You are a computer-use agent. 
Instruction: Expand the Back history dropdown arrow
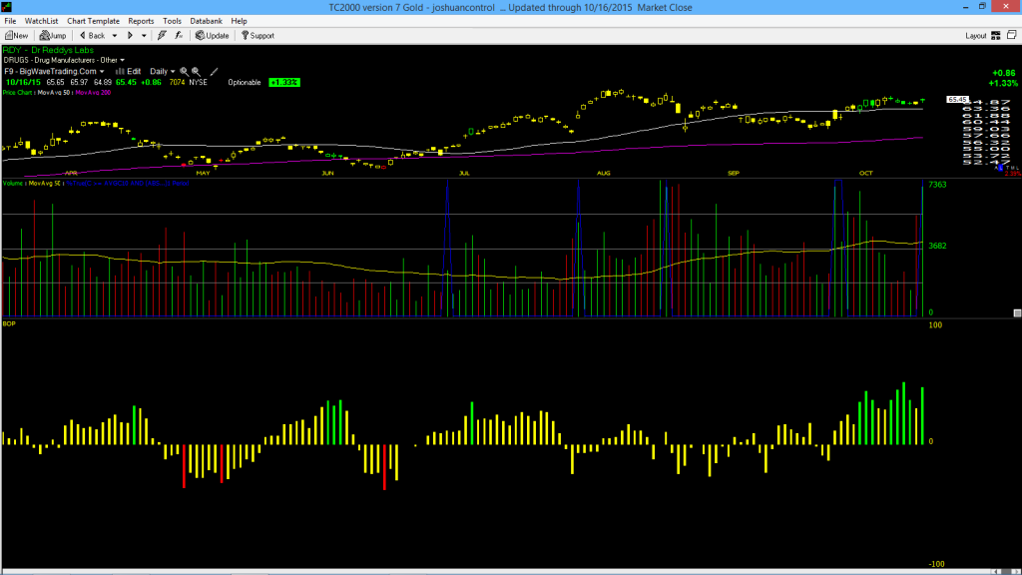[115, 36]
